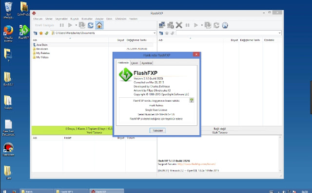The width and height of the screenshot is (312, 193).
Task: Click the Scripts folder on desktop
Action: (x=8, y=102)
